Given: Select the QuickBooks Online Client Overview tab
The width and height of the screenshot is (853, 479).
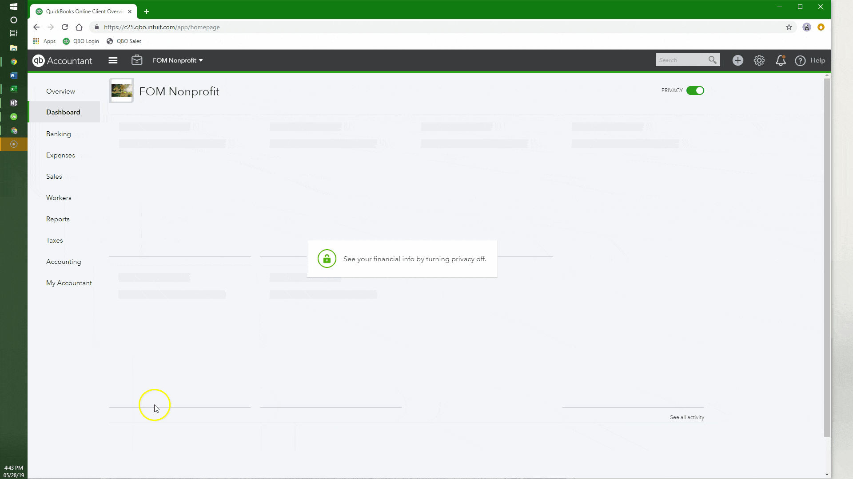Looking at the screenshot, I should [84, 12].
